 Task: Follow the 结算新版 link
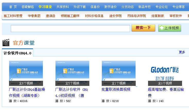pyautogui.click(x=158, y=16)
